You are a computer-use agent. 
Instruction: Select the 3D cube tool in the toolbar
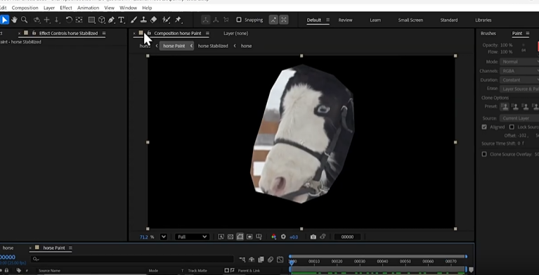pyautogui.click(x=101, y=20)
